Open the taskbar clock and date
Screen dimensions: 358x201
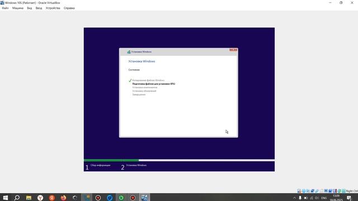point(336,198)
